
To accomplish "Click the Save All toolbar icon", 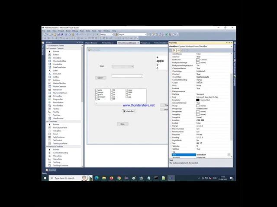I will pos(61,34).
